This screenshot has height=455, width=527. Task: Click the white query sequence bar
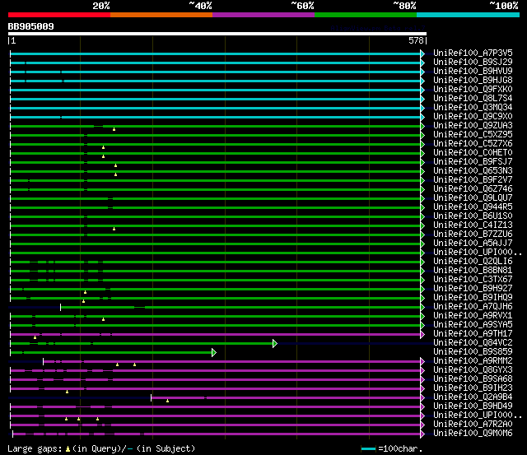click(x=217, y=34)
